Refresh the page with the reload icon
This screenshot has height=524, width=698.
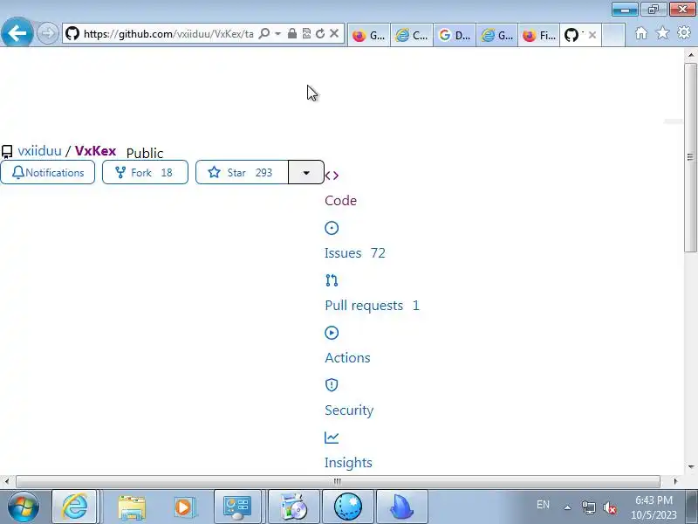pyautogui.click(x=320, y=33)
